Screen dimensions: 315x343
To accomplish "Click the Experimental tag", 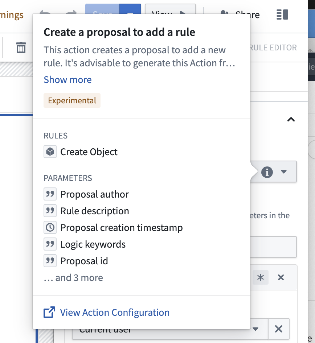I will tap(72, 100).
